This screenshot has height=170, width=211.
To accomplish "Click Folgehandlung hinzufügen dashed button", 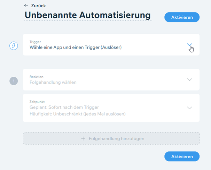I will tap(111, 138).
